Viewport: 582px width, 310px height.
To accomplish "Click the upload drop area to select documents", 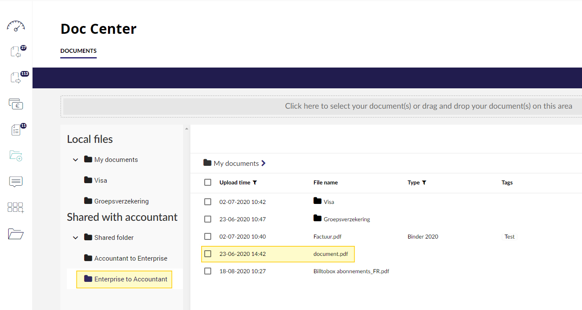I will 322,107.
